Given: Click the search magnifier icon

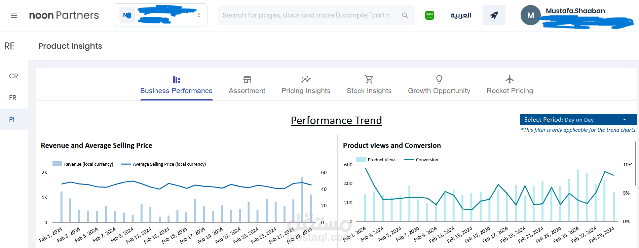Looking at the screenshot, I should pos(405,15).
